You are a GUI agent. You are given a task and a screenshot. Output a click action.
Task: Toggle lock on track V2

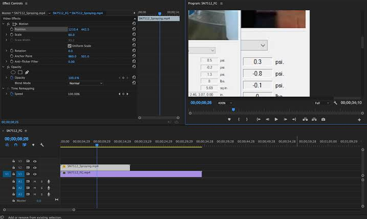(14, 168)
